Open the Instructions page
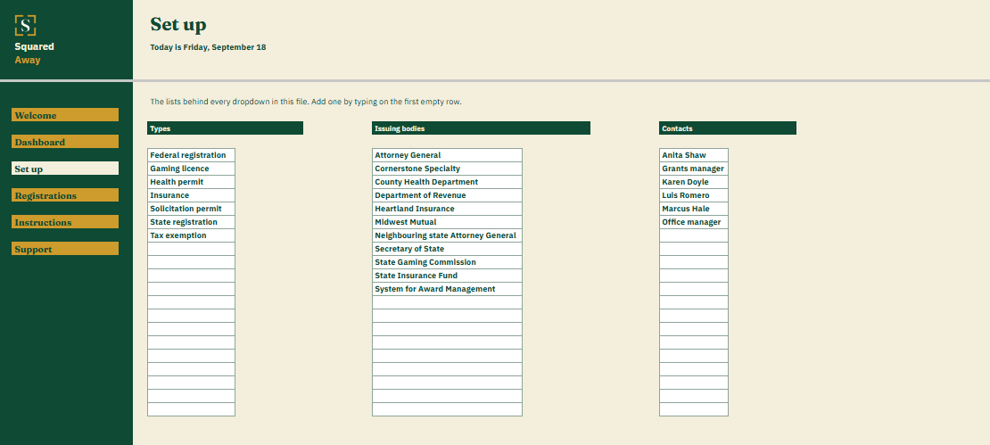 65,221
